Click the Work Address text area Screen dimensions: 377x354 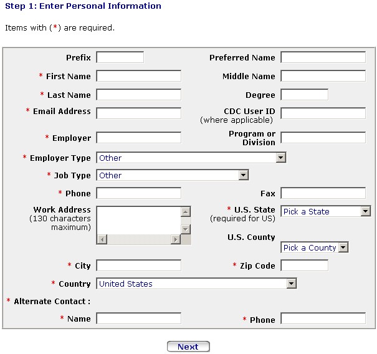[138, 219]
